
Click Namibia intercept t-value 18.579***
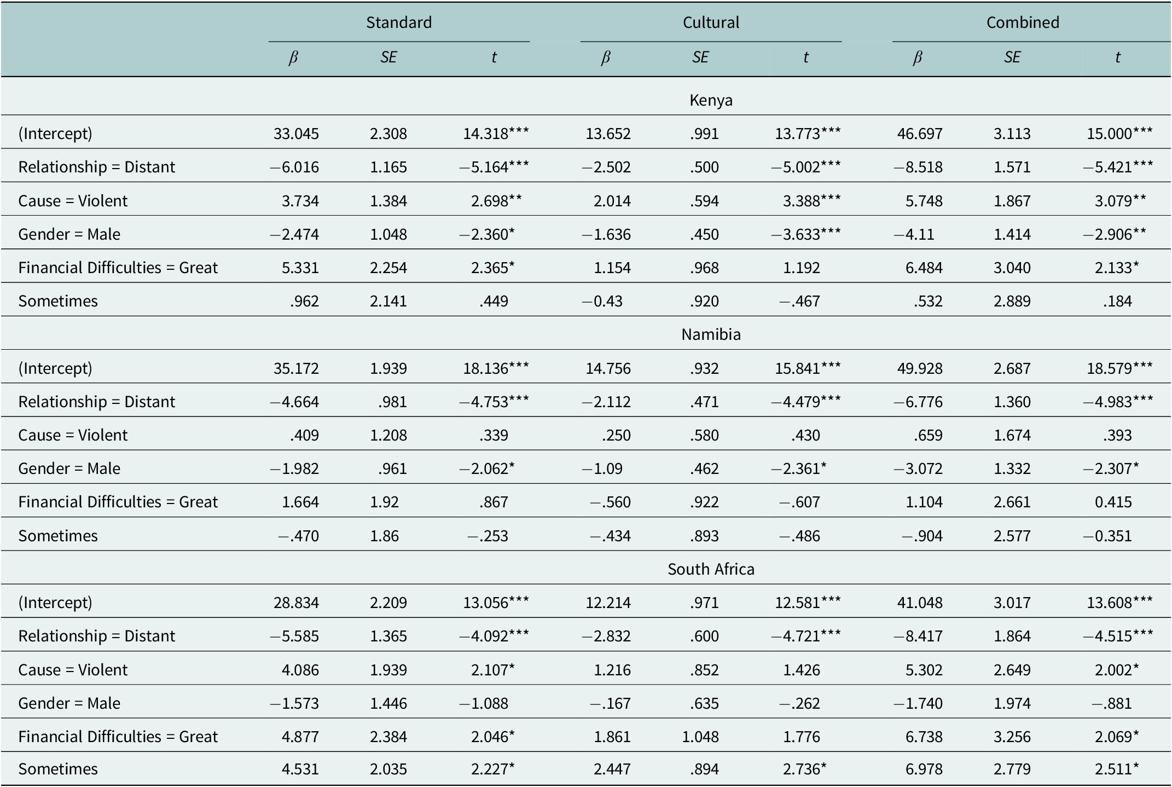click(1119, 368)
